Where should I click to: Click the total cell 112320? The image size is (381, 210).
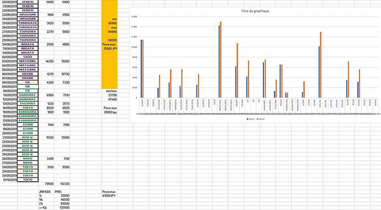[x=62, y=184]
